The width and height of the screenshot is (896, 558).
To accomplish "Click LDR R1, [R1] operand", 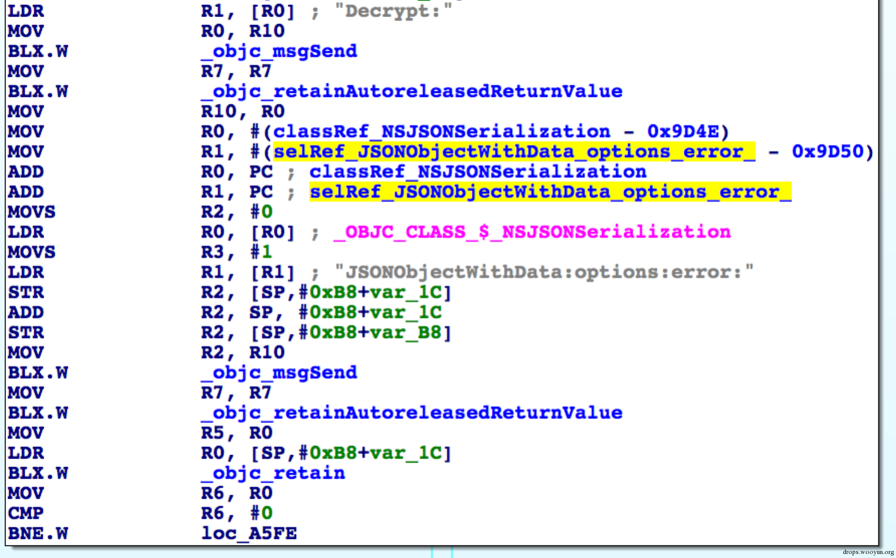I will coord(248,272).
